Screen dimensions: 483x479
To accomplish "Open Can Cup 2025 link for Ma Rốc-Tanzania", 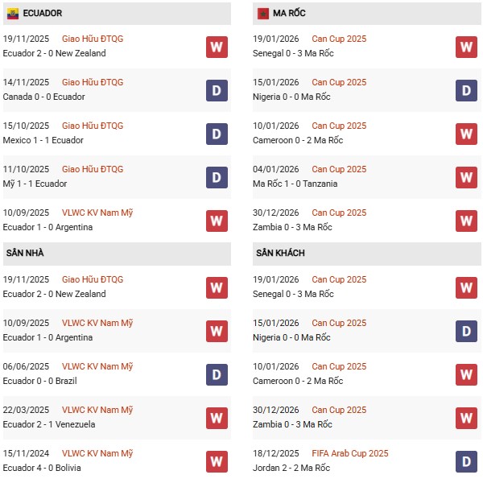I will pyautogui.click(x=339, y=169).
